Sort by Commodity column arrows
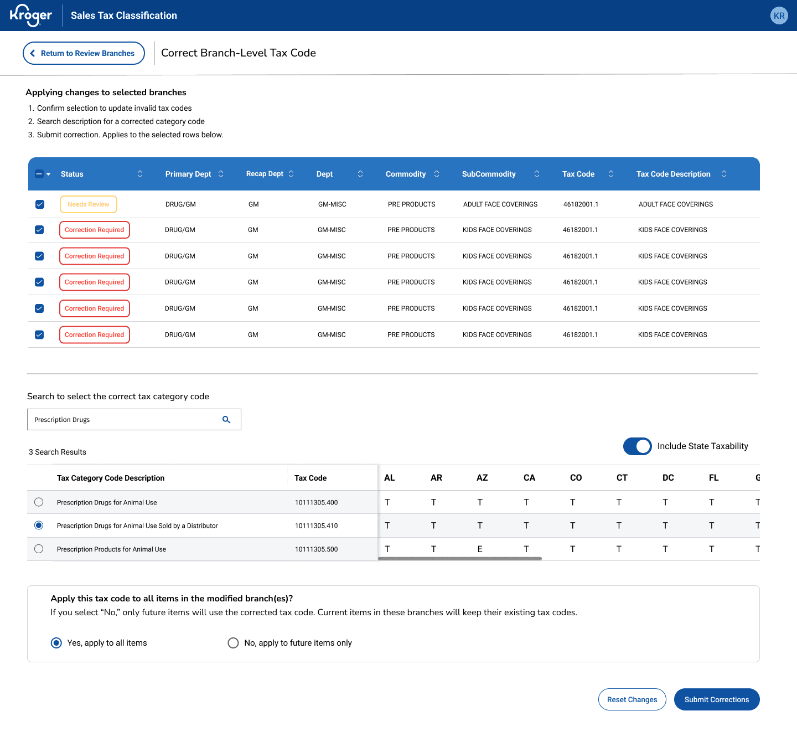The height and width of the screenshot is (752, 797). 437,174
